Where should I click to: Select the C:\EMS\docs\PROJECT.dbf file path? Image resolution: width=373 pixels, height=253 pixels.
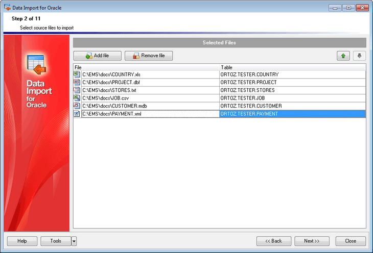(x=150, y=82)
